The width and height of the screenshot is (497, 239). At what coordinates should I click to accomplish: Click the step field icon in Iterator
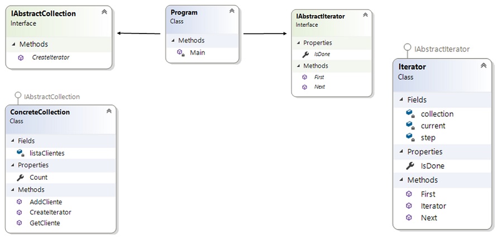[x=410, y=137]
